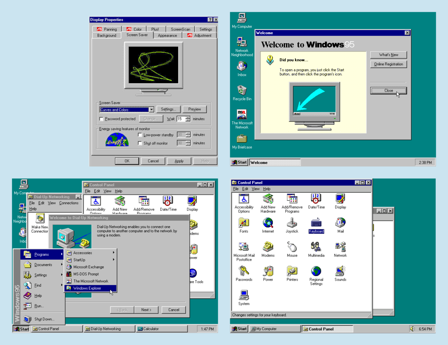Viewport: 448px width, 345px height.
Task: Open Recycle Bin on the Welcome desktop
Action: [242, 93]
